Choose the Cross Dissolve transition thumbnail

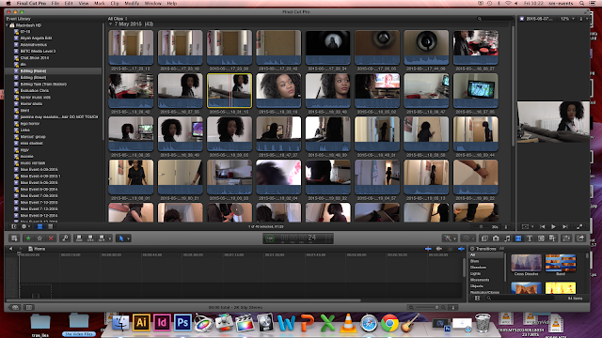tap(526, 263)
